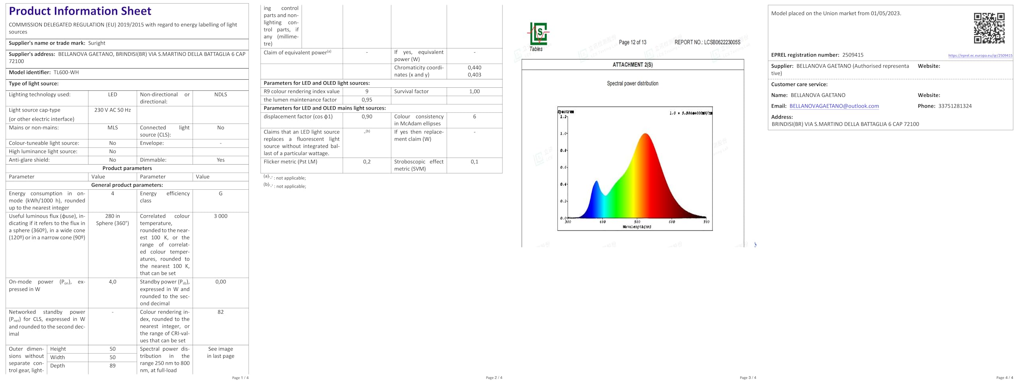Select the lighting technology value "LED"
Viewport: 1020px width, 381px height.
pos(112,94)
